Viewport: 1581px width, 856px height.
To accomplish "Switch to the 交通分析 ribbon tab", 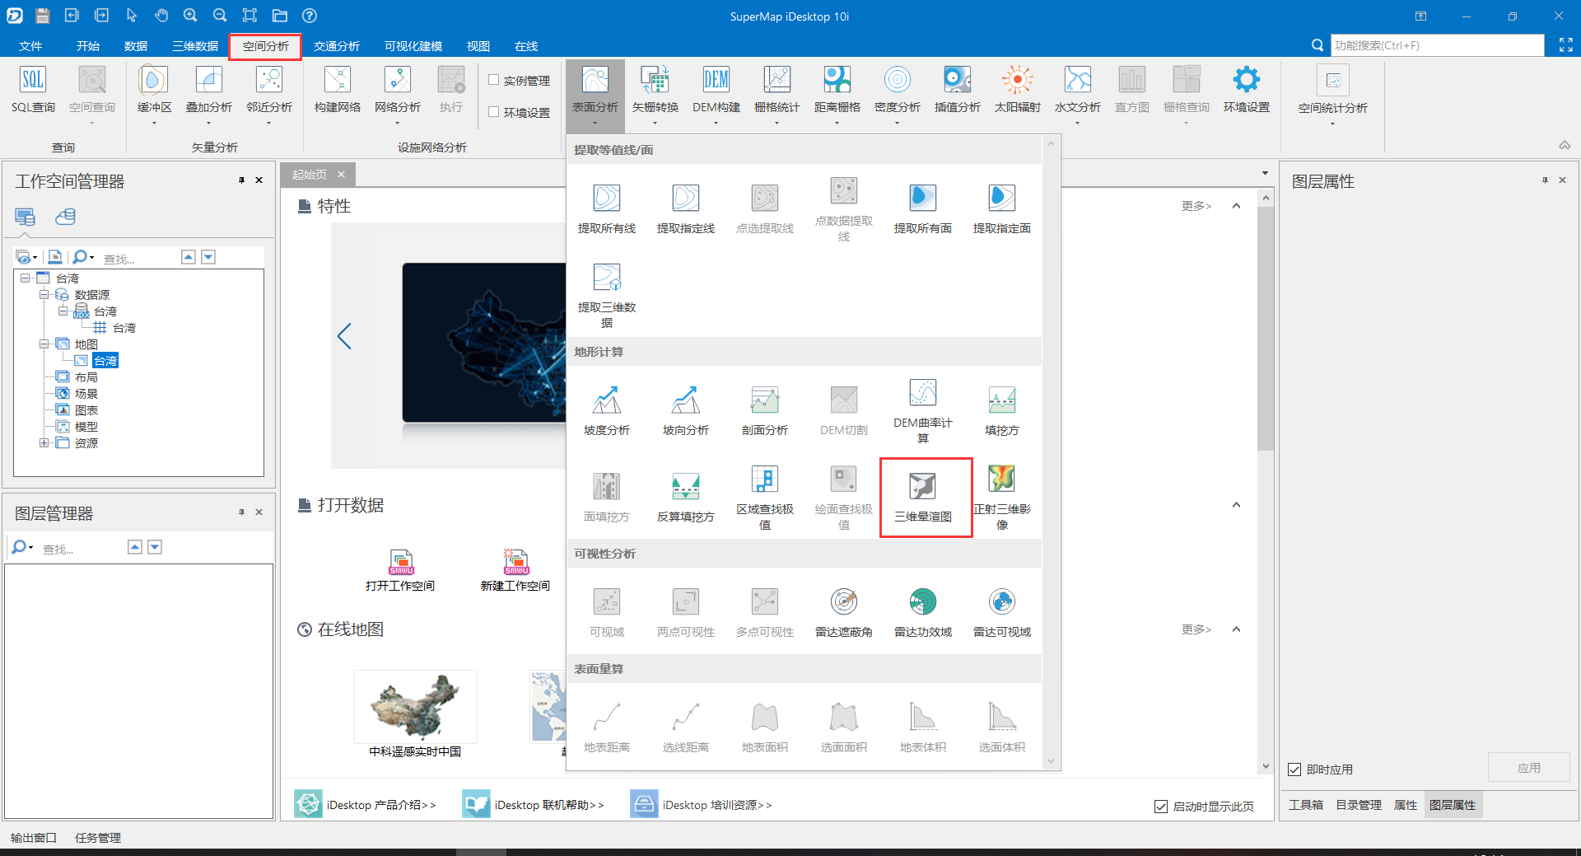I will coord(336,46).
